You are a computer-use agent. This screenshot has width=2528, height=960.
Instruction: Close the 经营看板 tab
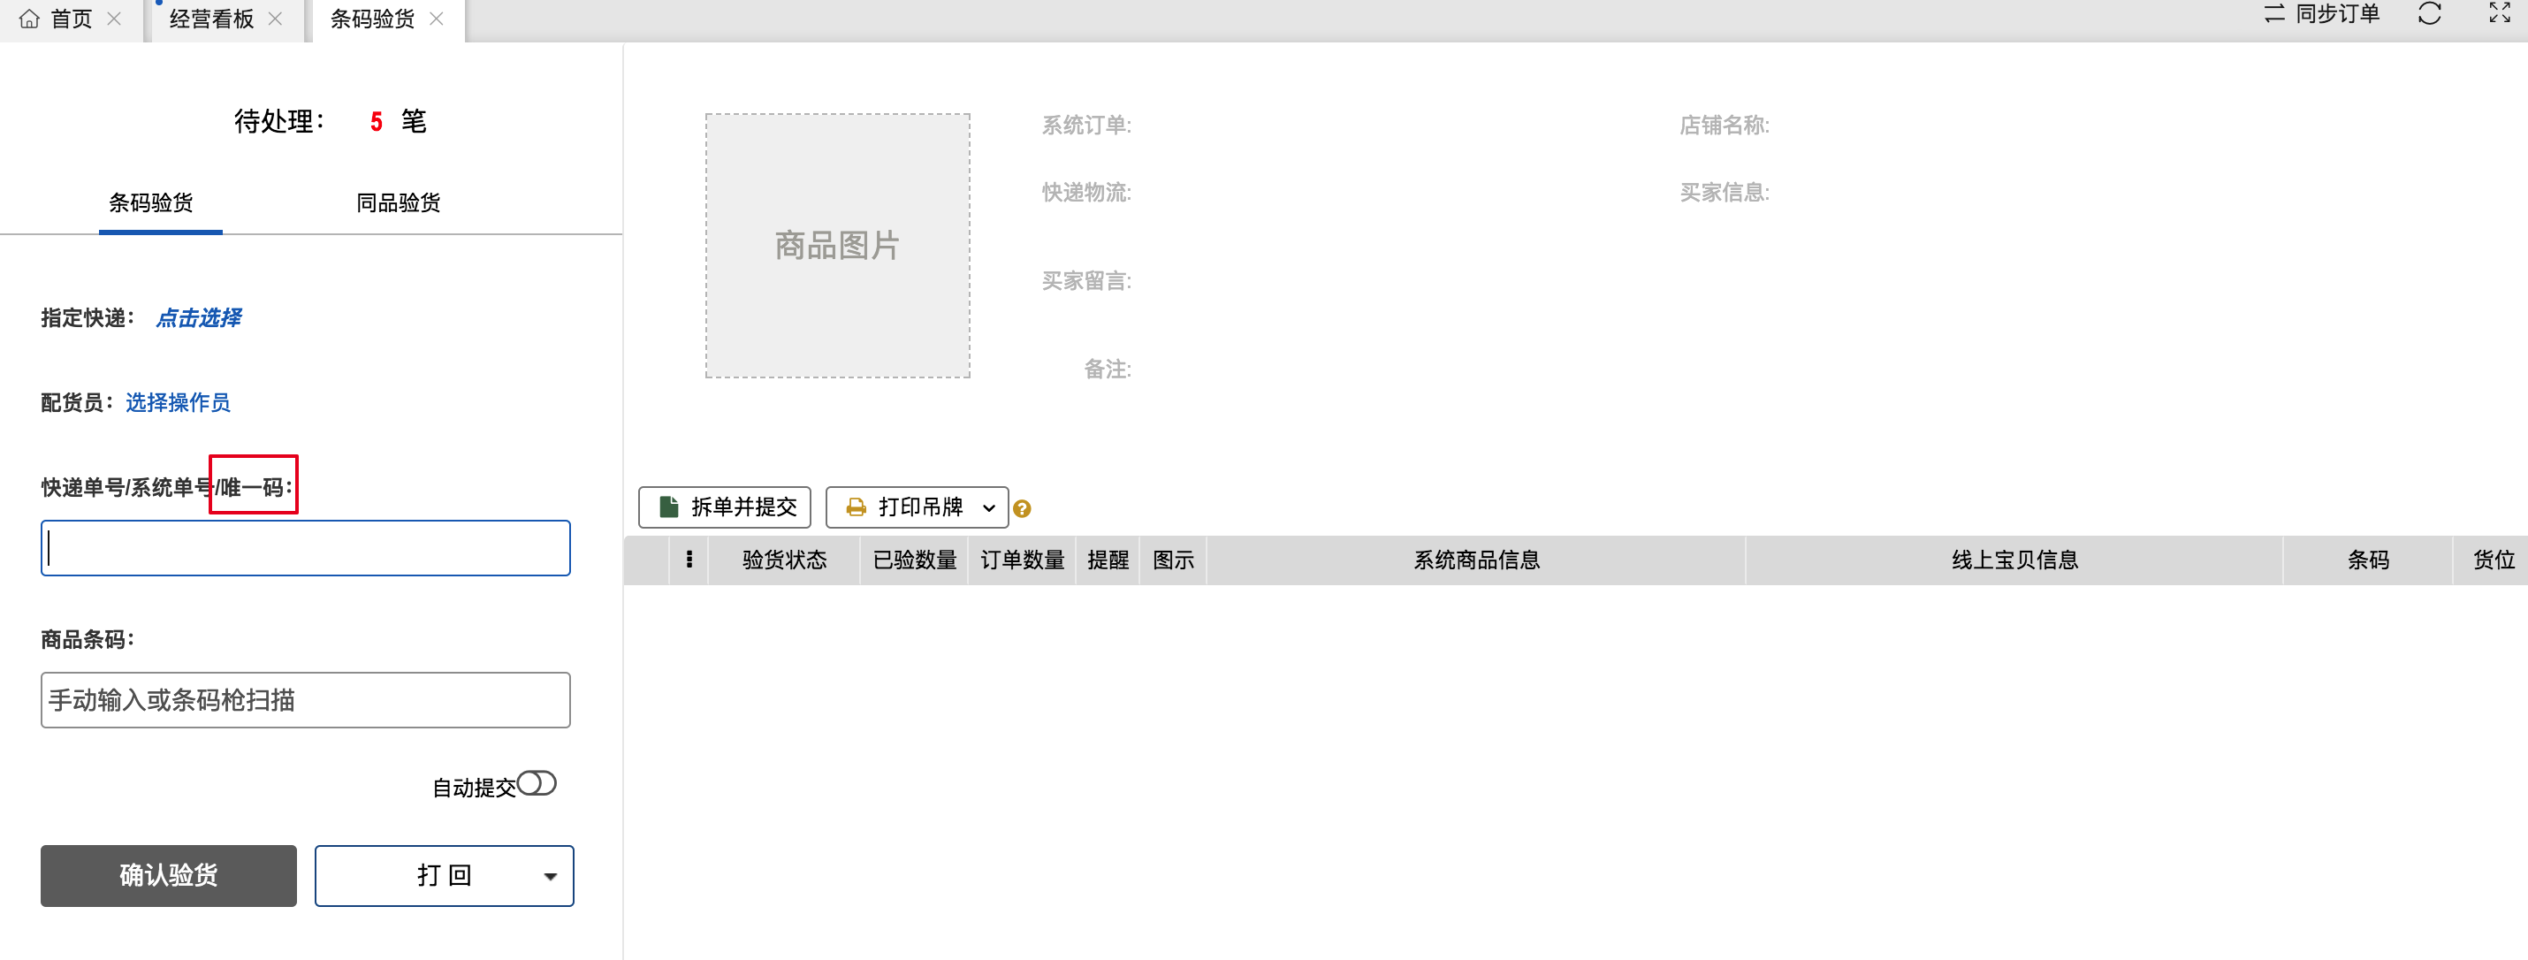click(x=275, y=19)
